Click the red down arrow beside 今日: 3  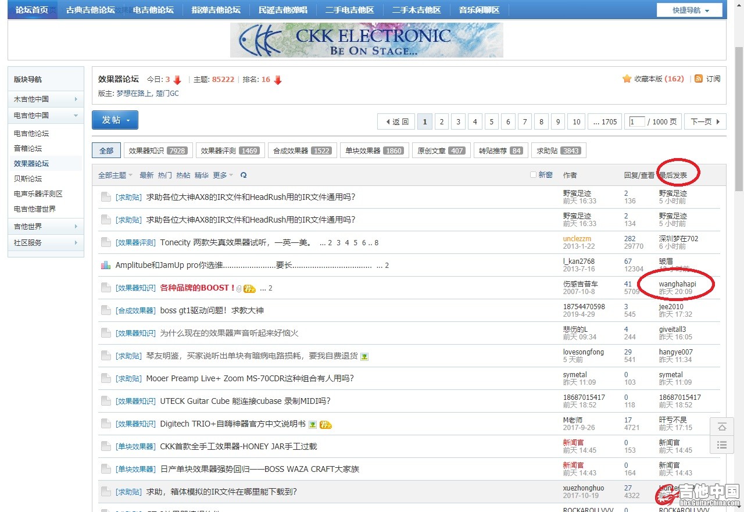pos(177,80)
